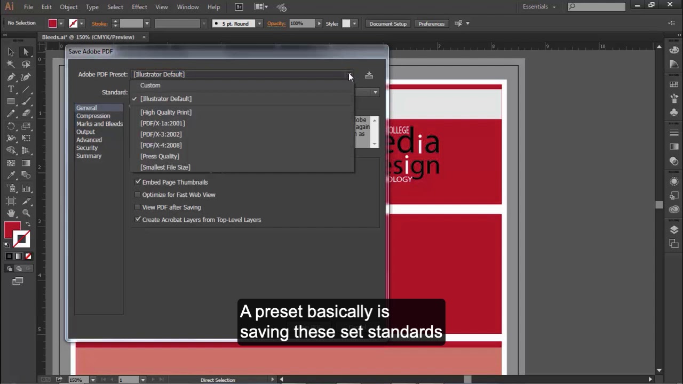Click the Opacity 100% field
683x384 pixels.
[302, 23]
